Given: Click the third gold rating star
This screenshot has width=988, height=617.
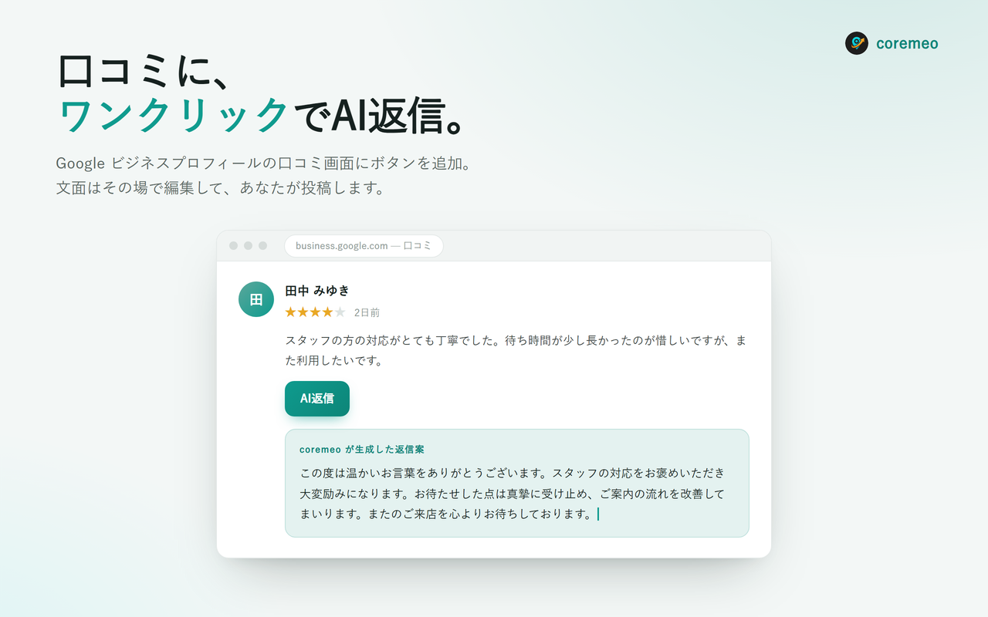Looking at the screenshot, I should click(x=316, y=312).
